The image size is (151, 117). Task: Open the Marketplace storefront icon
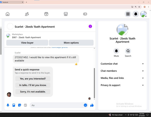point(66,14)
